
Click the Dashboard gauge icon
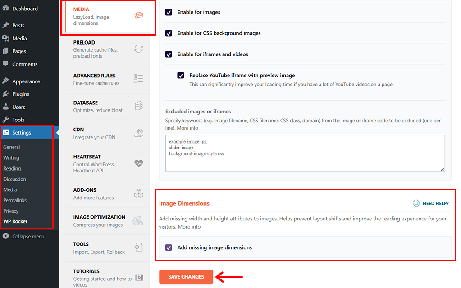pyautogui.click(x=5, y=8)
